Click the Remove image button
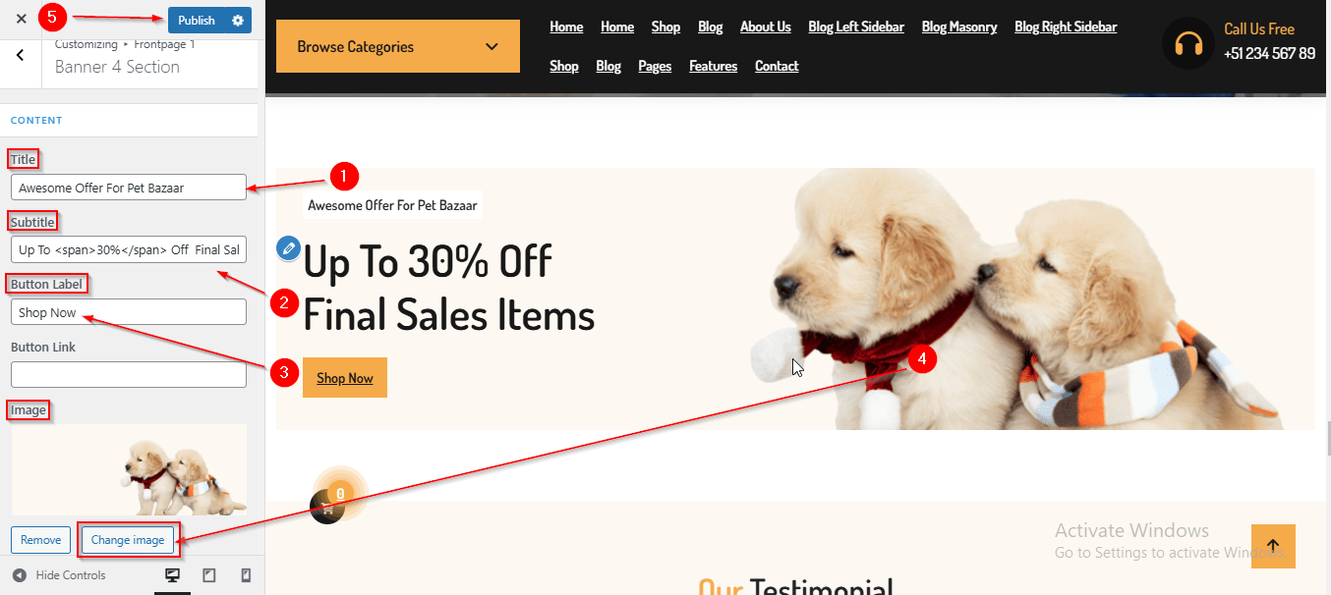This screenshot has height=595, width=1331. tap(40, 540)
